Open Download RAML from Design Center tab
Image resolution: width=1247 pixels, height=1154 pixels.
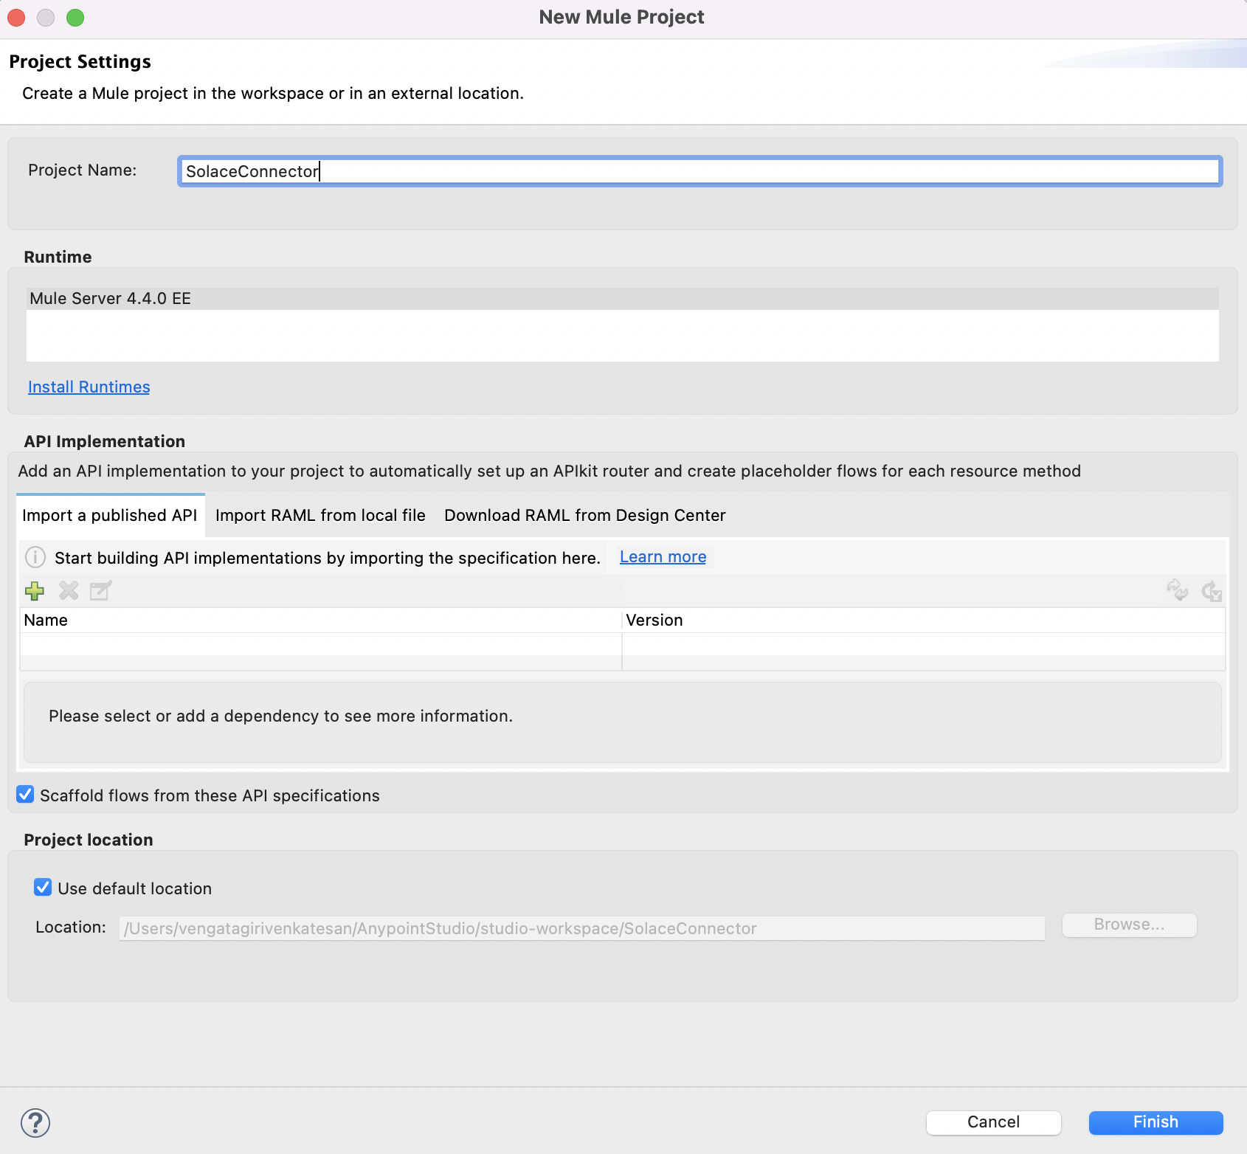click(584, 515)
